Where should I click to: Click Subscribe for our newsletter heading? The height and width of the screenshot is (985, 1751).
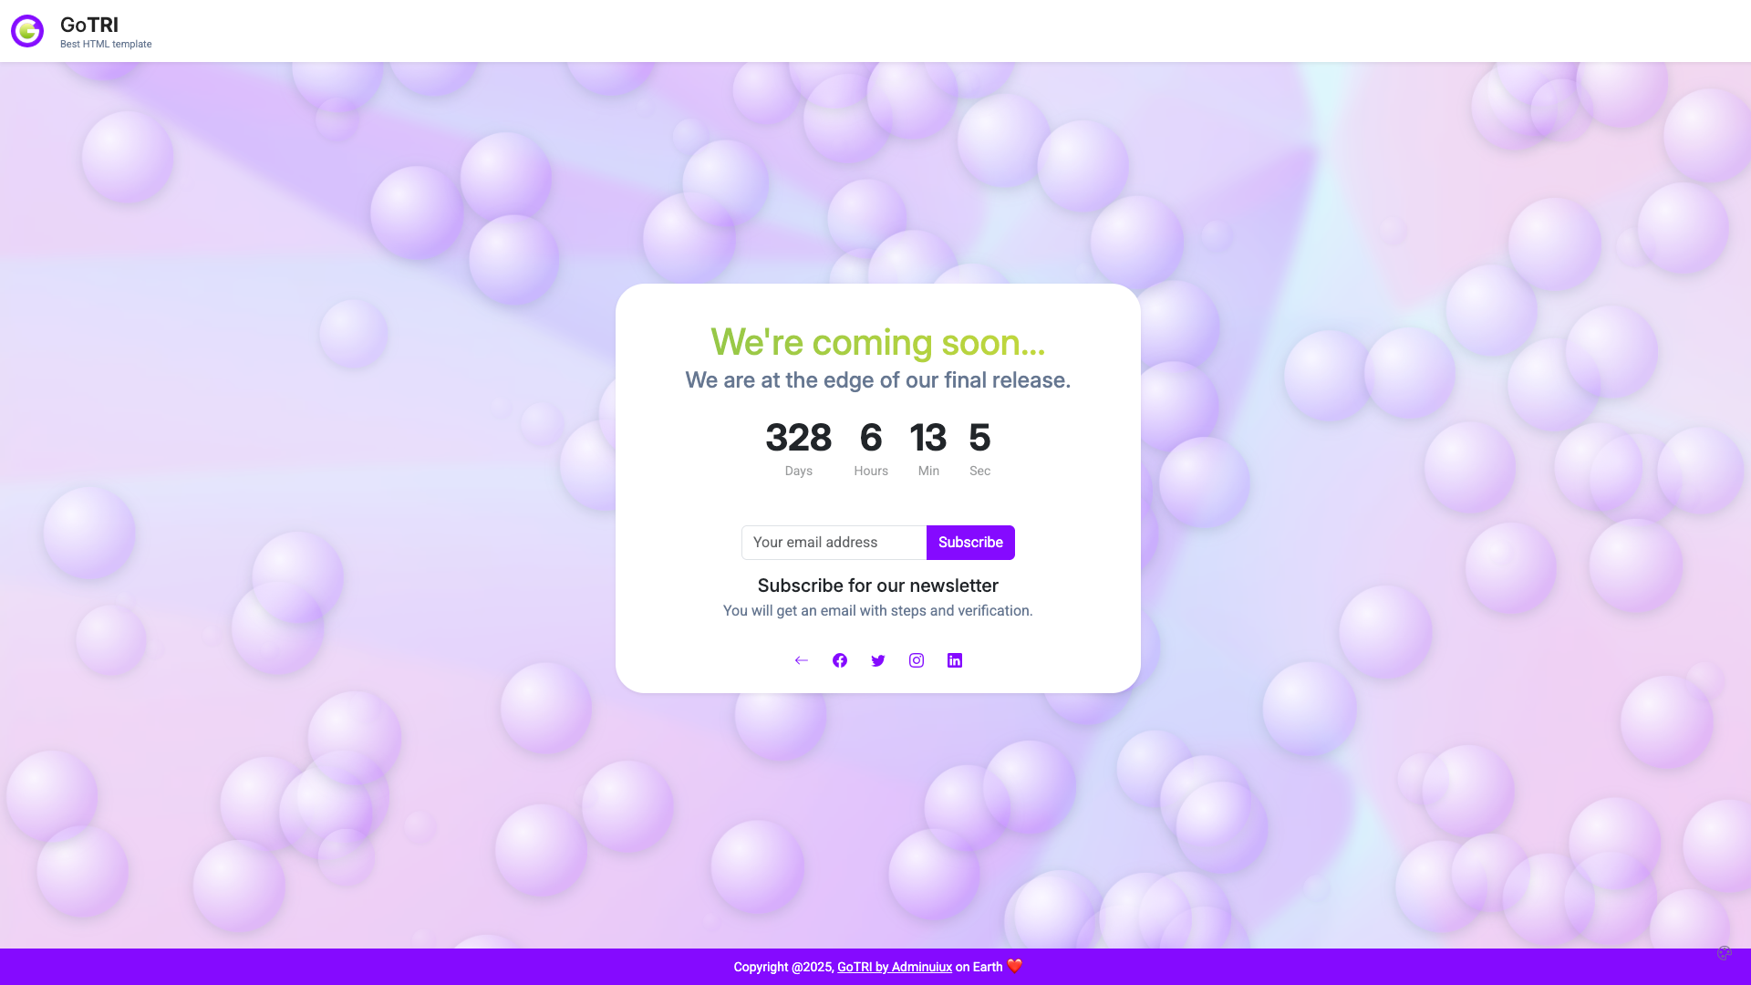(x=877, y=586)
